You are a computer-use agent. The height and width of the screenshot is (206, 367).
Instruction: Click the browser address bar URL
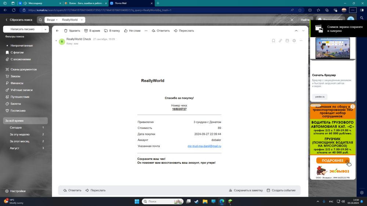[100, 10]
